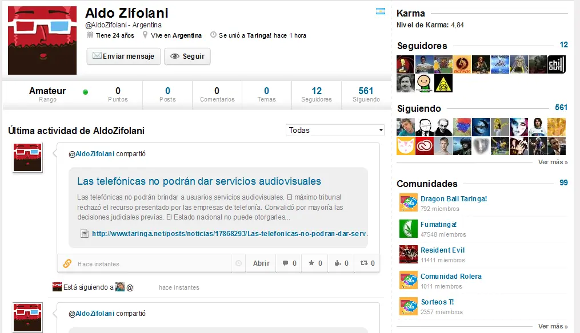The image size is (580, 333).
Task: Click the 561 count beside Siguiendo heading
Action: point(561,107)
